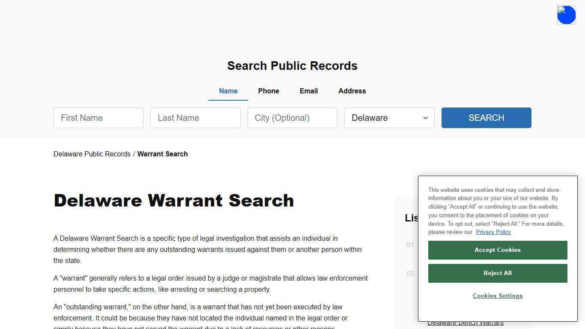Select the Name search tab
This screenshot has height=329, width=585.
[x=228, y=91]
